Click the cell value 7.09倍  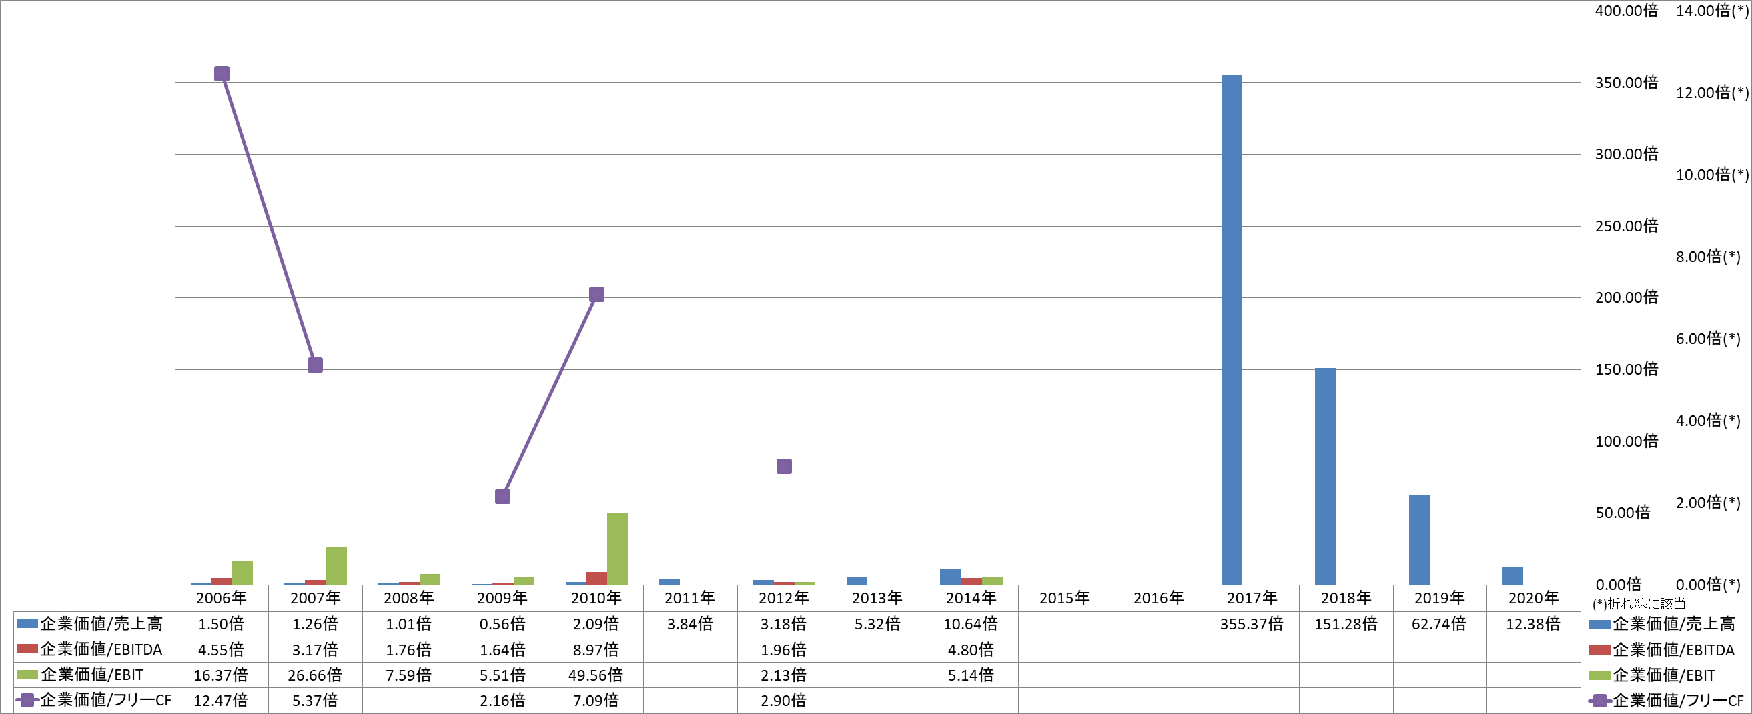pos(596,701)
